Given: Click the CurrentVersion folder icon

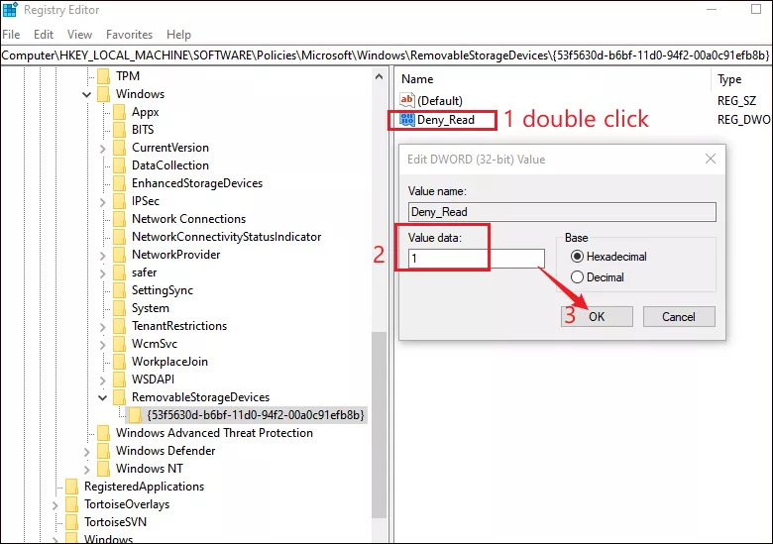Looking at the screenshot, I should pyautogui.click(x=119, y=148).
